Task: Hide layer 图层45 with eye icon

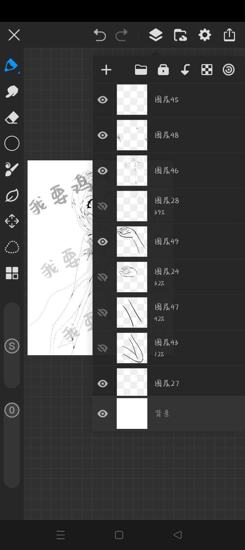Action: point(102,100)
